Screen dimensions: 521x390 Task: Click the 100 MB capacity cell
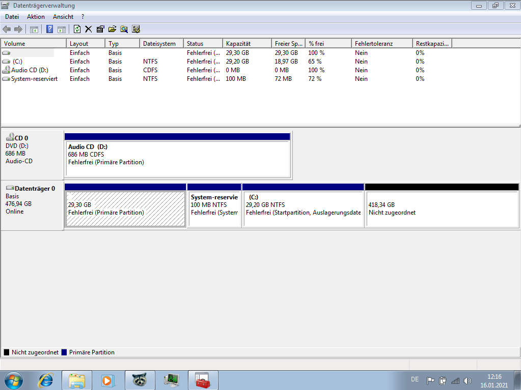click(x=236, y=79)
